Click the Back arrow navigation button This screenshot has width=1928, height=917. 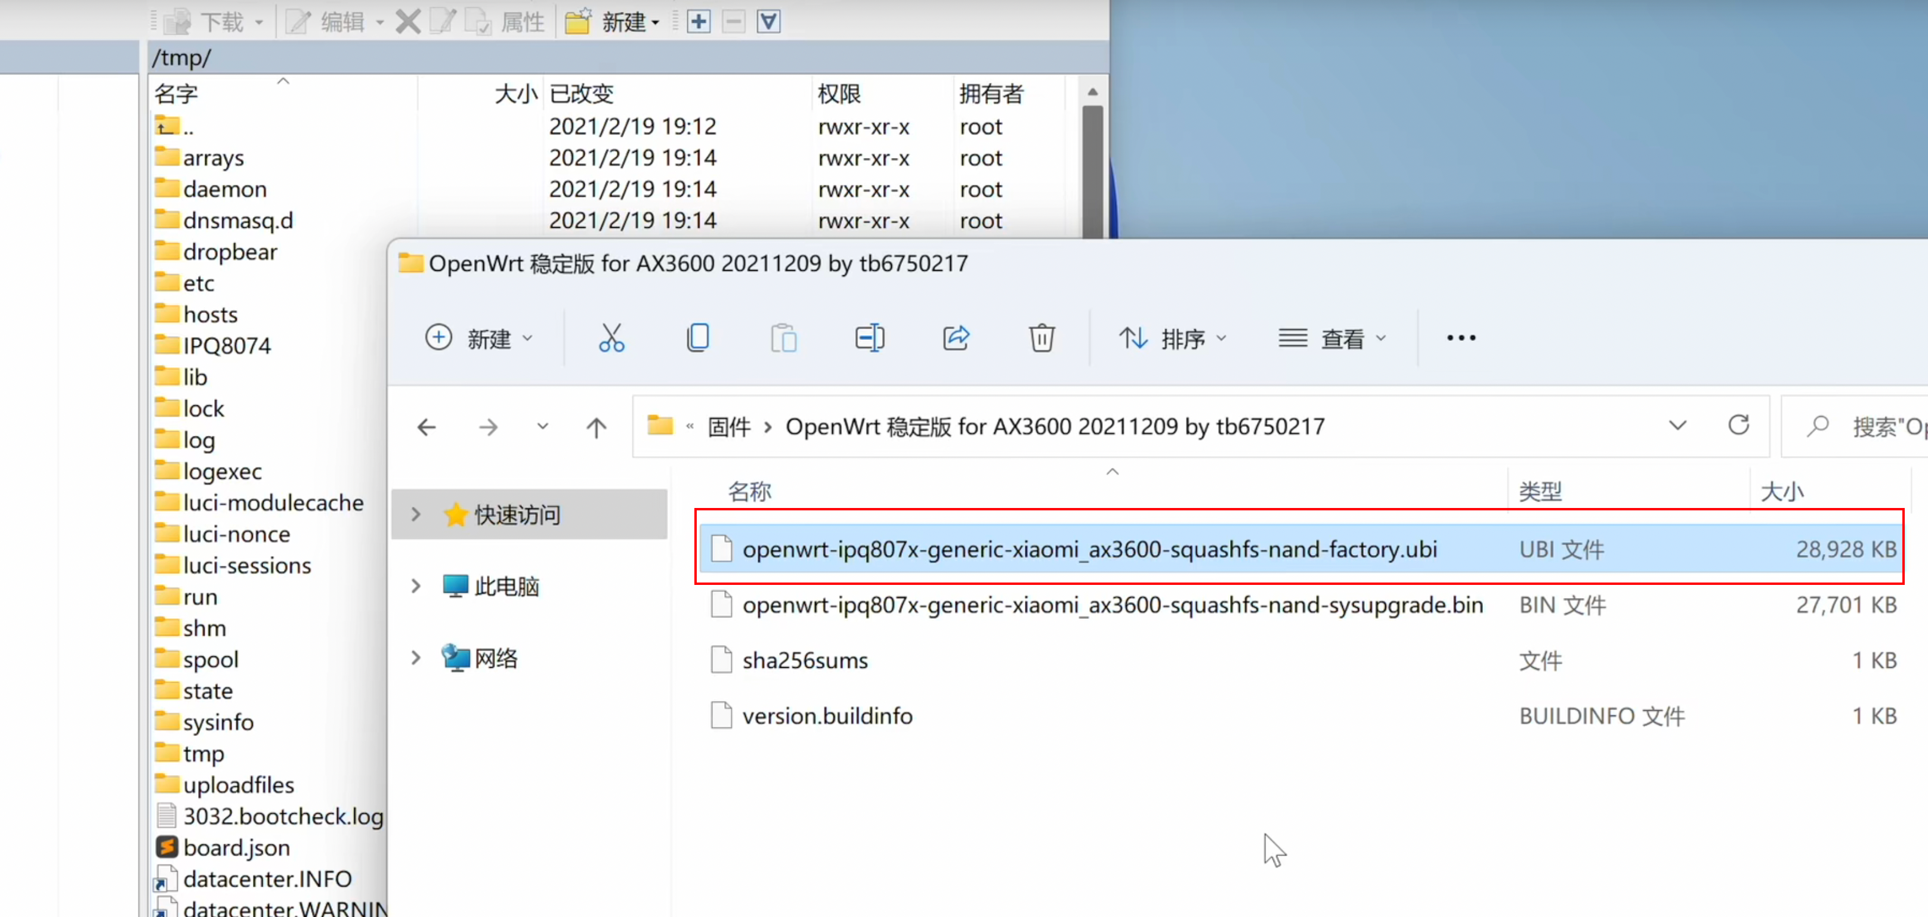pos(427,427)
